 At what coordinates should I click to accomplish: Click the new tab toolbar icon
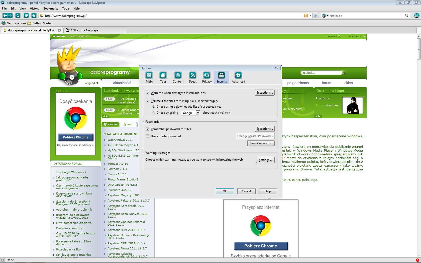[x=26, y=16]
